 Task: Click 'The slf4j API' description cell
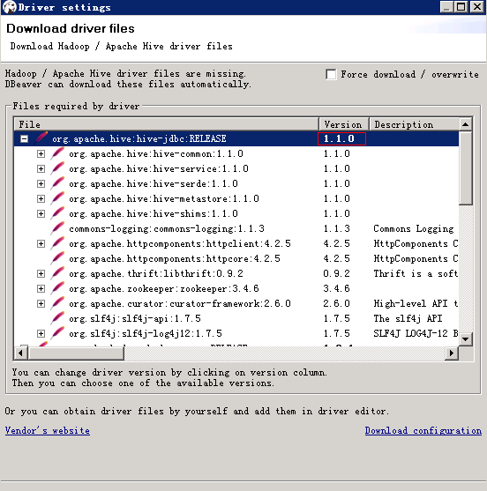[408, 318]
